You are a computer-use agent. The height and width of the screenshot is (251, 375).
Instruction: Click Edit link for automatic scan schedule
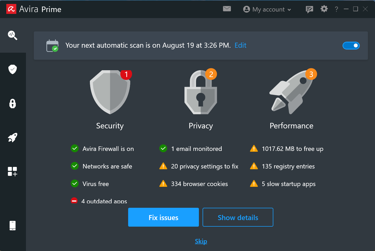click(x=241, y=45)
